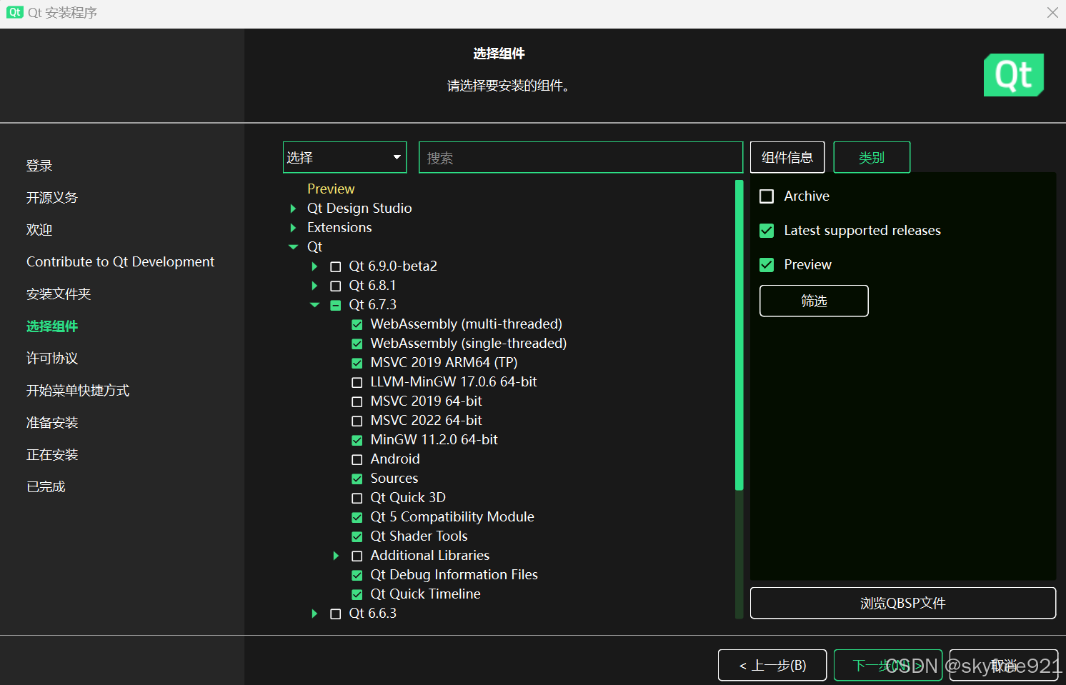Image resolution: width=1066 pixels, height=685 pixels.
Task: Select the Qt Quick Timeline row label
Action: [x=425, y=594]
